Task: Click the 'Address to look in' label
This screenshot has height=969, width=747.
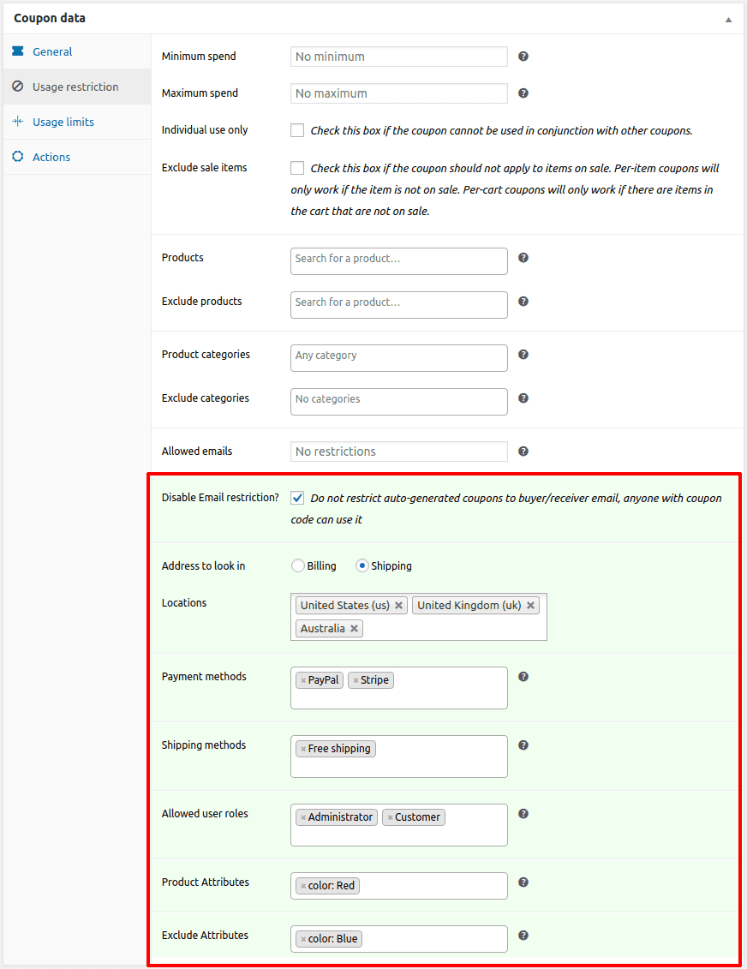Action: point(203,566)
